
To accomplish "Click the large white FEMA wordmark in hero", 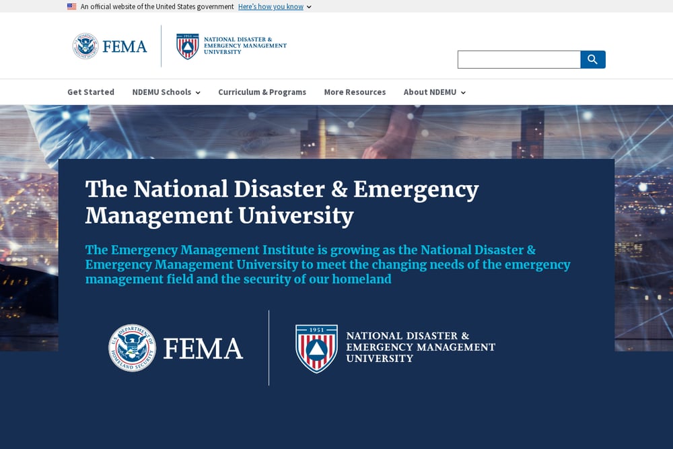I will coord(203,348).
